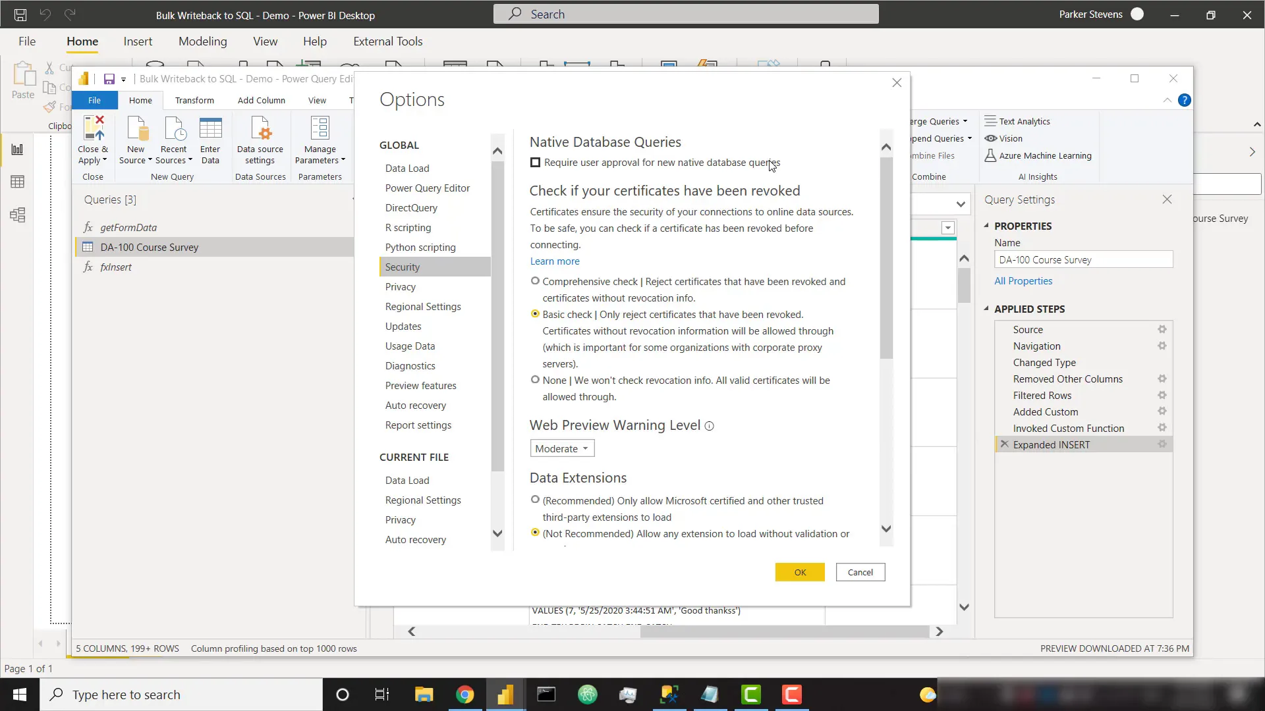Enable Require user approval for native queries

[x=535, y=163]
